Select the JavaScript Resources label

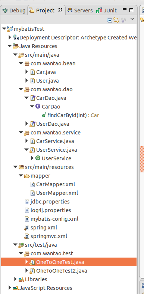[46, 288]
